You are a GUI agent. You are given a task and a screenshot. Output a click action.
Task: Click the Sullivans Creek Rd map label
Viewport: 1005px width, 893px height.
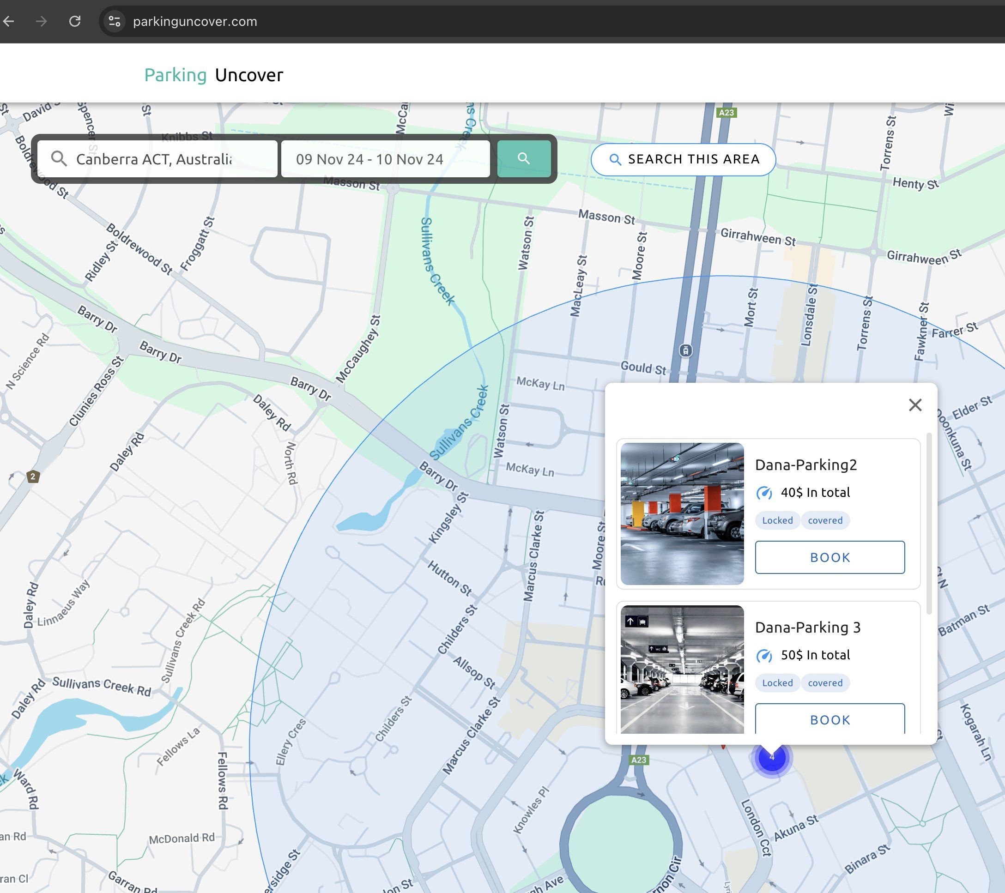pyautogui.click(x=102, y=687)
